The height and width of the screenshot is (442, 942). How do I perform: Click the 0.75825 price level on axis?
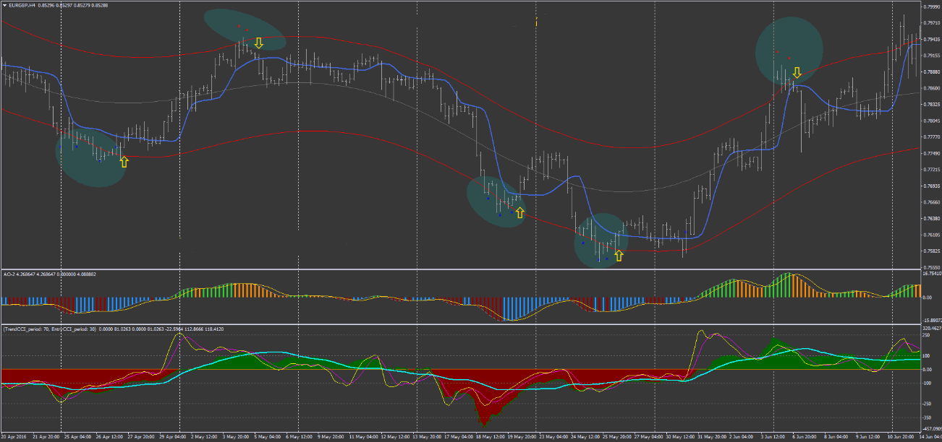(x=931, y=251)
